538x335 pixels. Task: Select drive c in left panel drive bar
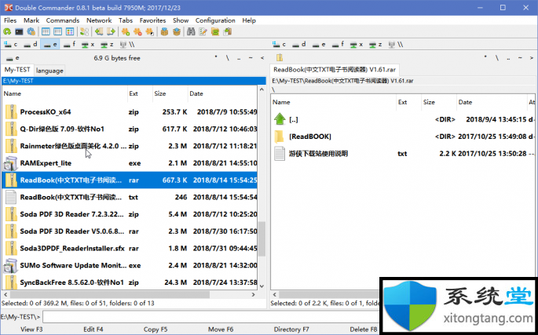[11, 44]
